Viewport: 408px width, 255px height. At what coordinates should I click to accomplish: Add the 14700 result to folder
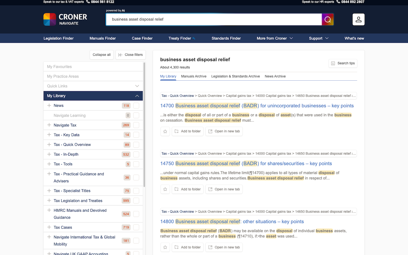[x=187, y=131]
